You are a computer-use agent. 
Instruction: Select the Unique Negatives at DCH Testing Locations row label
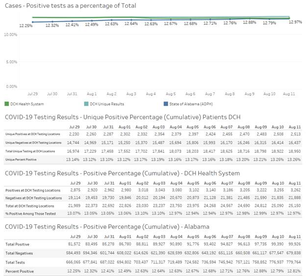pyautogui.click(x=33, y=143)
